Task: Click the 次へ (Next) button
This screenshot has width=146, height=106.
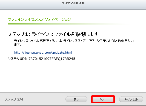Action: point(103,99)
